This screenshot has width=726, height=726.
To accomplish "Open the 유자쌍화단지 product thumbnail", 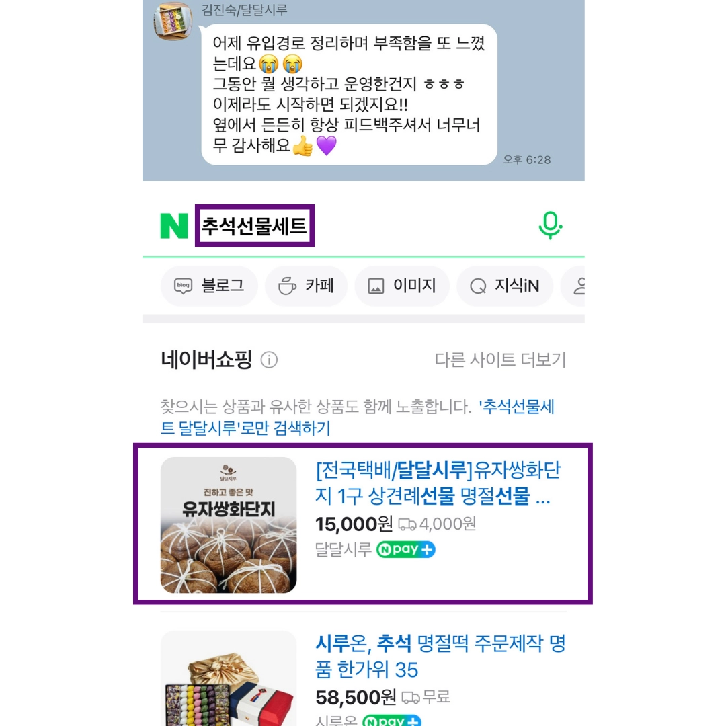I will click(x=229, y=525).
